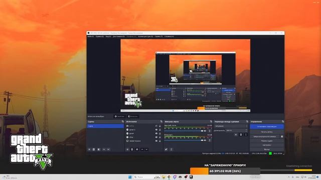
Task: Undock the Controls panel
Action: [283, 121]
